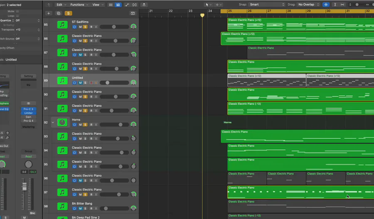Image resolution: width=374 pixels, height=219 pixels.
Task: Click the duplicate track icon
Action: (x=59, y=13)
